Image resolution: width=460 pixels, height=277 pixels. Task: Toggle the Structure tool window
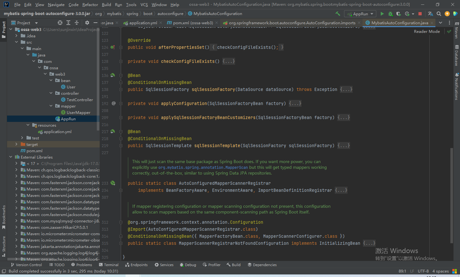pyautogui.click(x=4, y=246)
